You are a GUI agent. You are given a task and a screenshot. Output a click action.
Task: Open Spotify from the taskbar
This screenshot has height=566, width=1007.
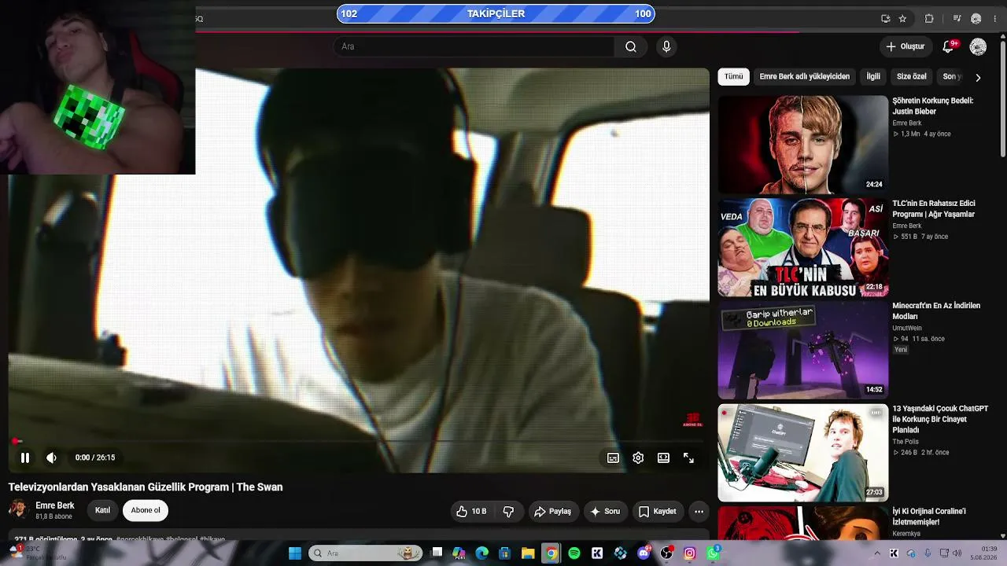point(574,553)
